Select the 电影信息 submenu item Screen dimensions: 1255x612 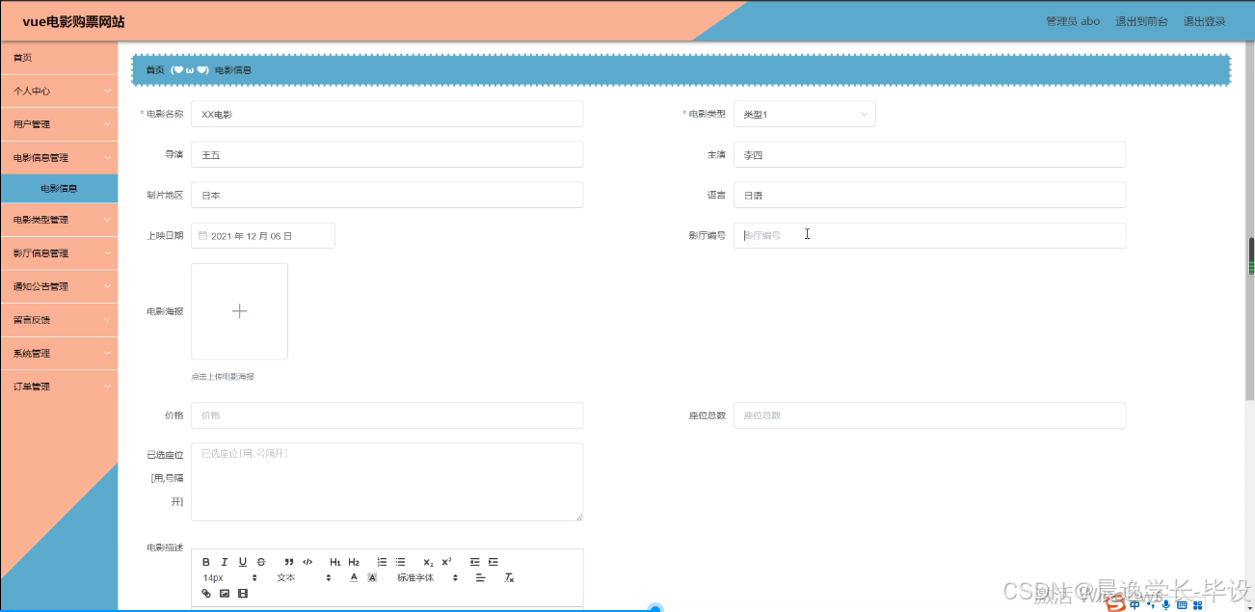pyautogui.click(x=59, y=189)
